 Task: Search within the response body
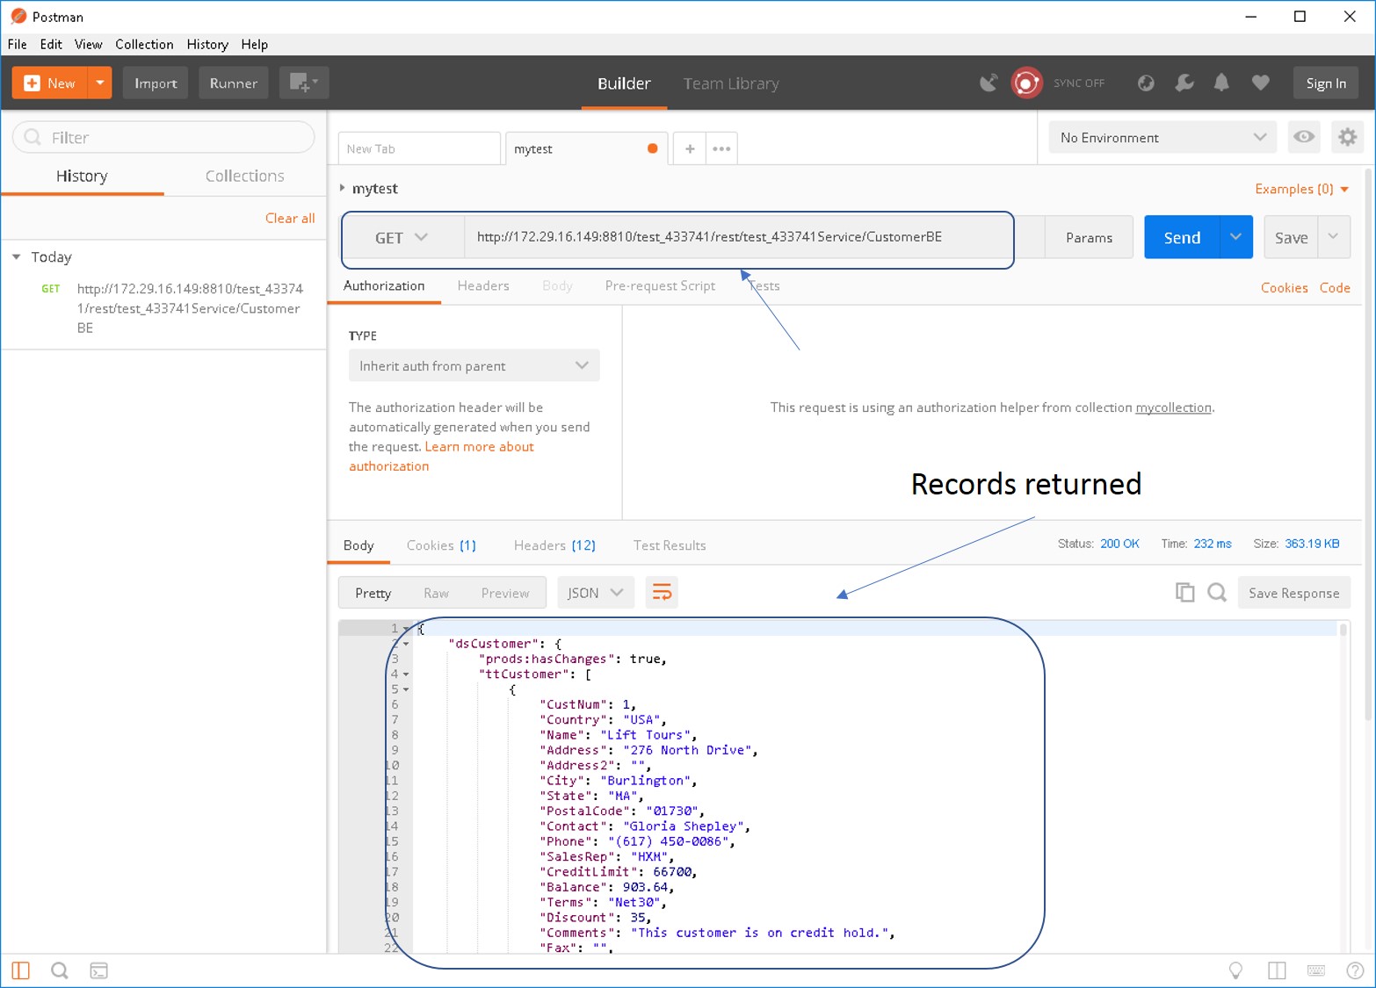pos(1217,593)
